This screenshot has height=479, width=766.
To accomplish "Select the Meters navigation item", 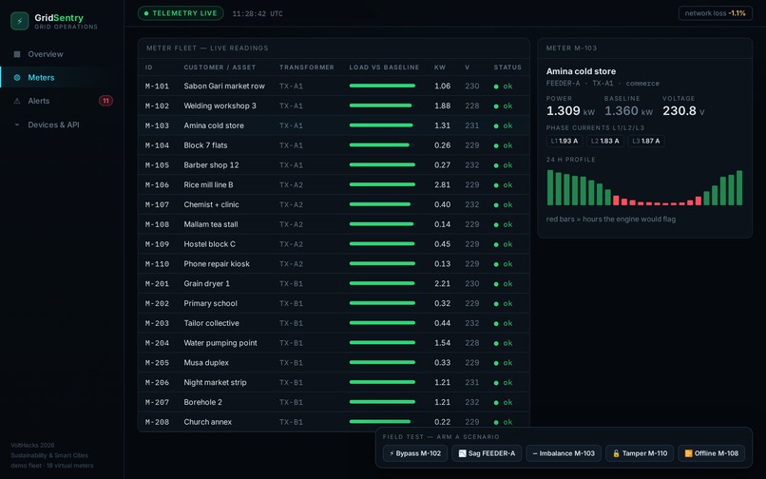I will coord(62,78).
